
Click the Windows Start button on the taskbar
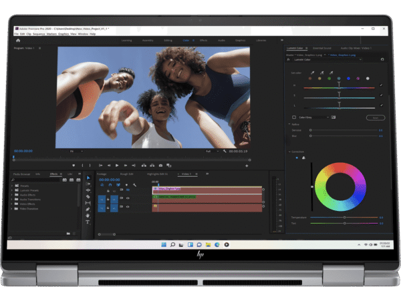pos(162,244)
